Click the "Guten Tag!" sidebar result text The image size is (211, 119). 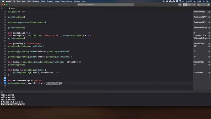(199, 43)
